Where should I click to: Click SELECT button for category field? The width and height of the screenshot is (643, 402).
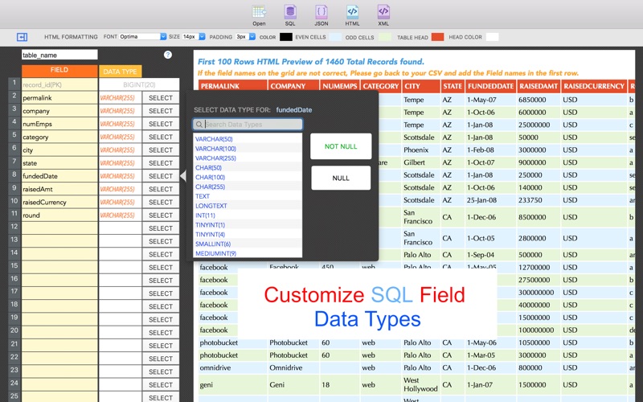click(161, 137)
